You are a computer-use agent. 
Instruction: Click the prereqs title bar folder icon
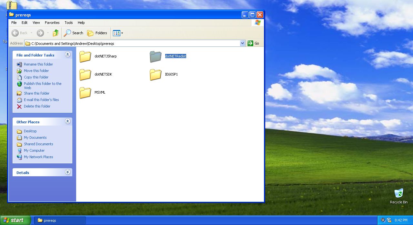12,15
